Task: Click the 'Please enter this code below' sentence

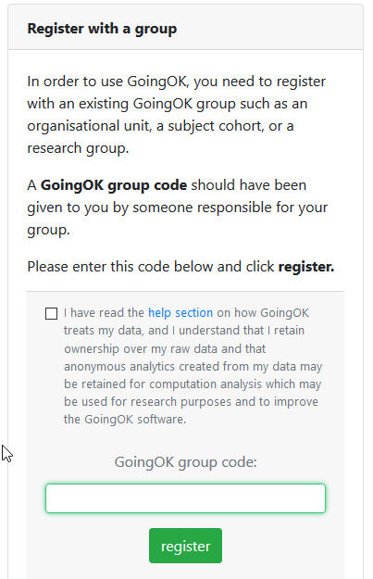Action: click(x=180, y=267)
